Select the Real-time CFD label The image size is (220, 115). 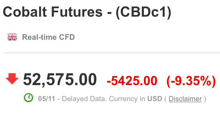(48, 37)
